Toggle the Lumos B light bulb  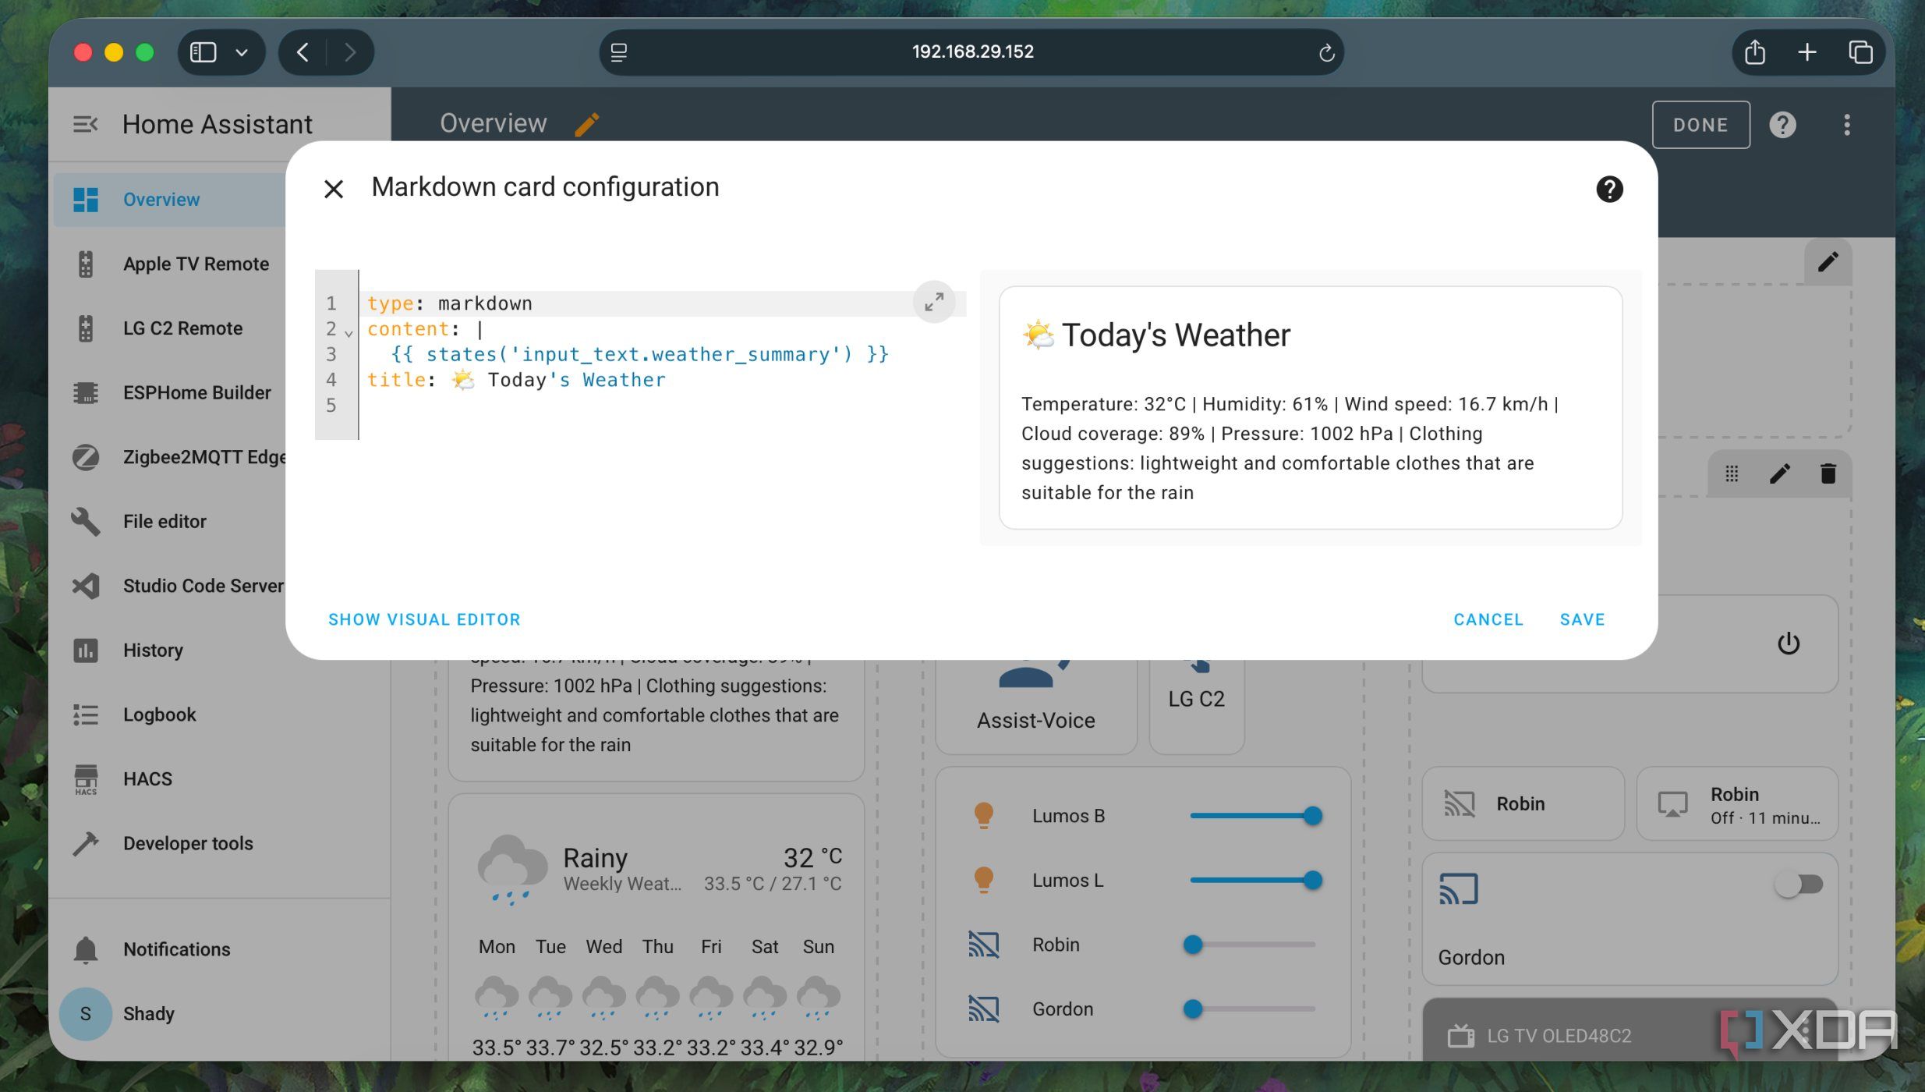tap(983, 816)
